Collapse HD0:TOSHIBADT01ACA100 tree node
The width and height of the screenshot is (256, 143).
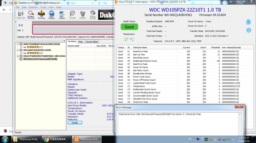pos(17,44)
